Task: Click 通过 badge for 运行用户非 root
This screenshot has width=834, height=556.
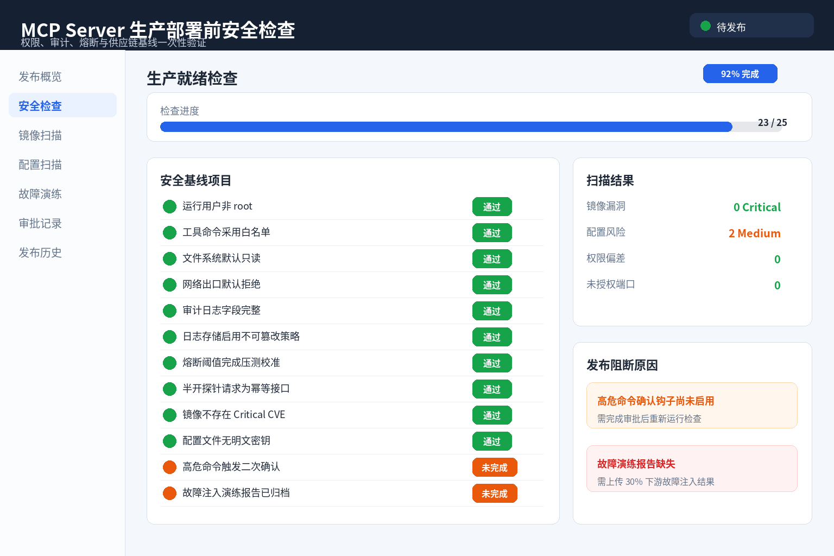Action: [x=492, y=207]
